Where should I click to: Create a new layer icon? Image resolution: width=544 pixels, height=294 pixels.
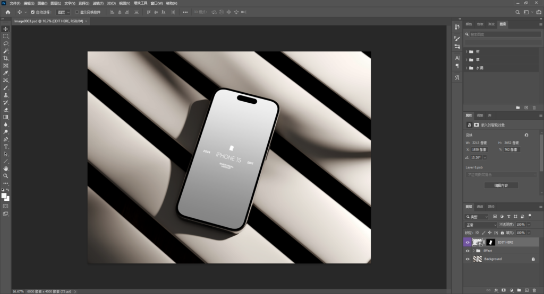[526, 290]
